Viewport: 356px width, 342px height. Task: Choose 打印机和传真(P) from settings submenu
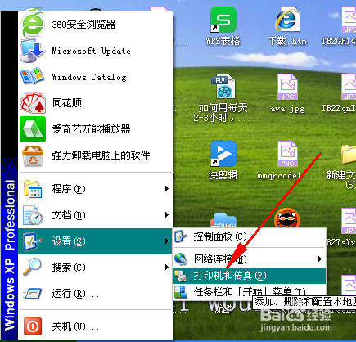[250, 276]
